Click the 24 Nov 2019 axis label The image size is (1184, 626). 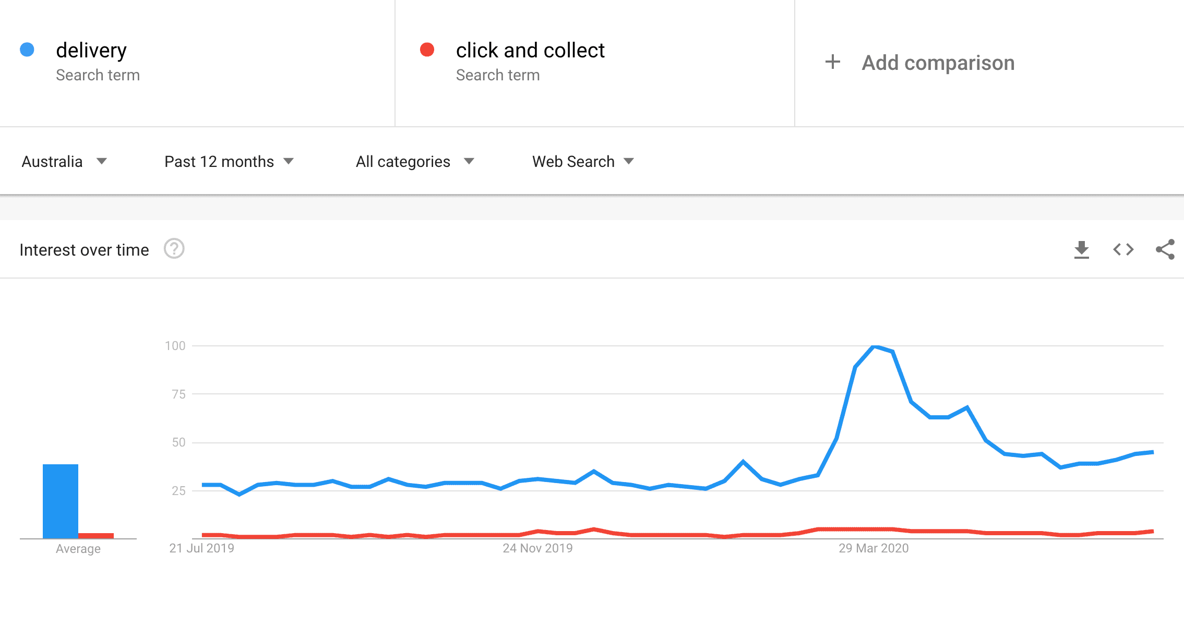[537, 548]
